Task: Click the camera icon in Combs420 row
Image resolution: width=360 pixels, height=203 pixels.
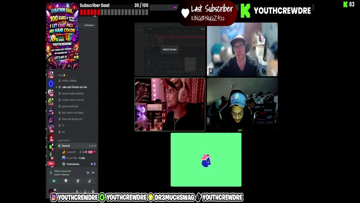Action: (x=86, y=152)
